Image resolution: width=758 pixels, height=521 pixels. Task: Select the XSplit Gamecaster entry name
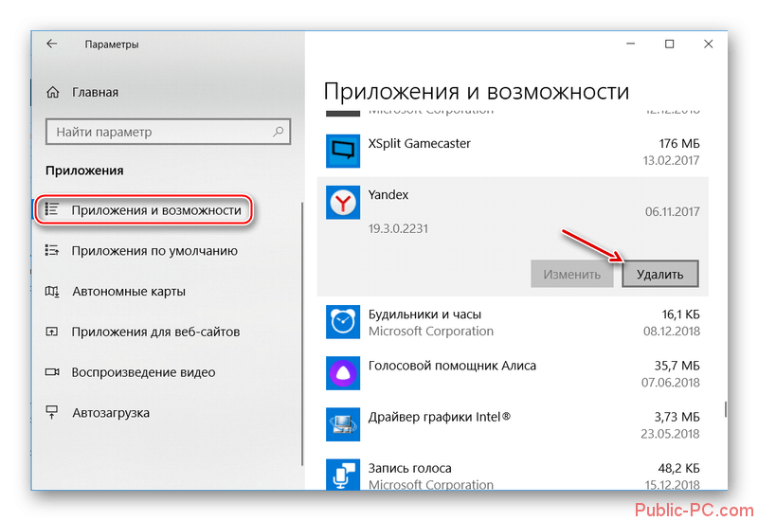point(419,144)
